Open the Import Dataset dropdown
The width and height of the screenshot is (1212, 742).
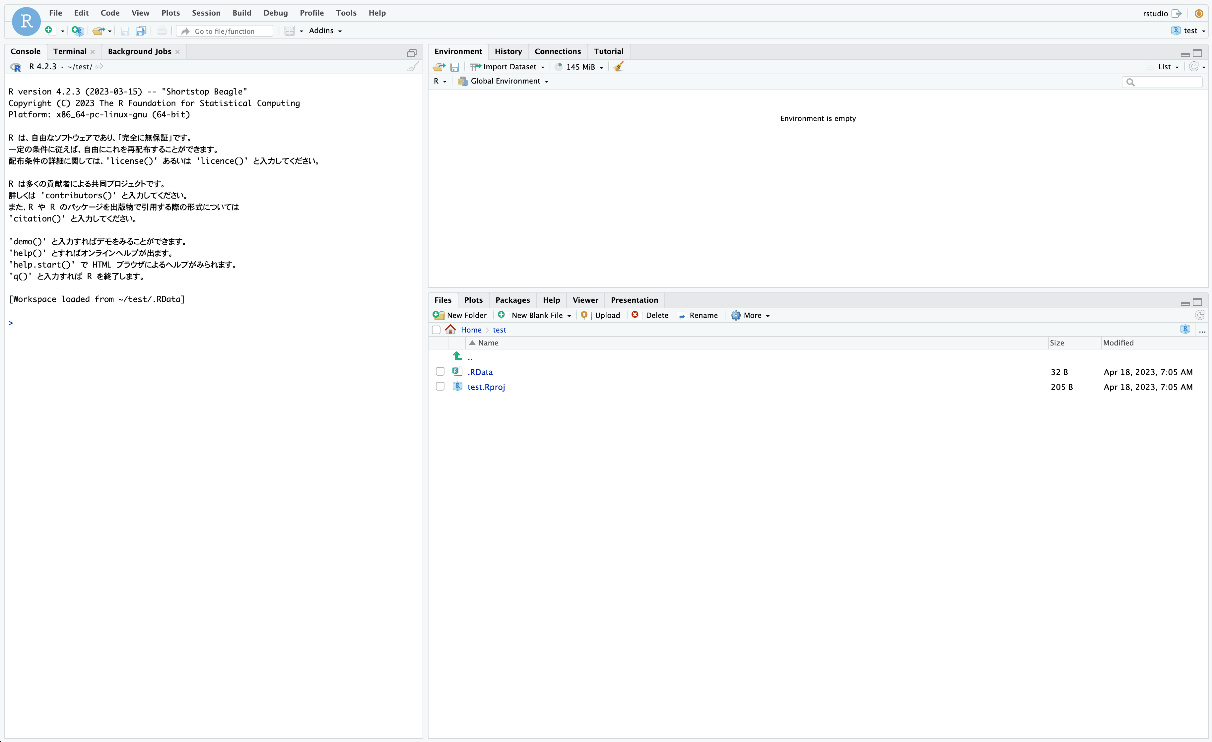[507, 66]
